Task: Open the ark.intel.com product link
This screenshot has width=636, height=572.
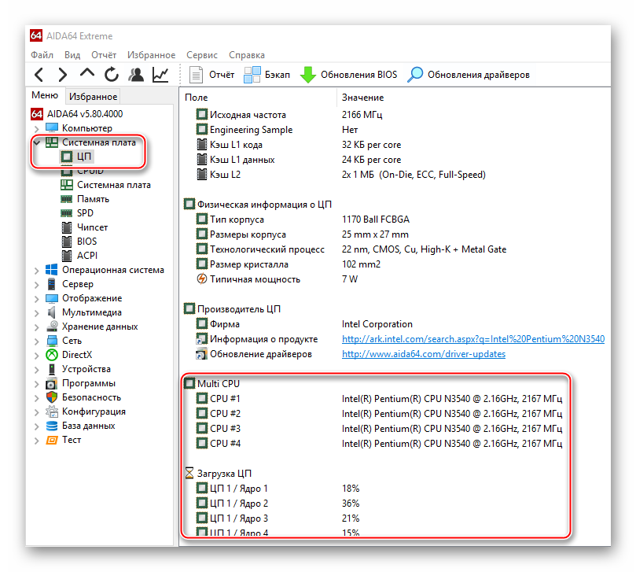Action: tap(472, 339)
